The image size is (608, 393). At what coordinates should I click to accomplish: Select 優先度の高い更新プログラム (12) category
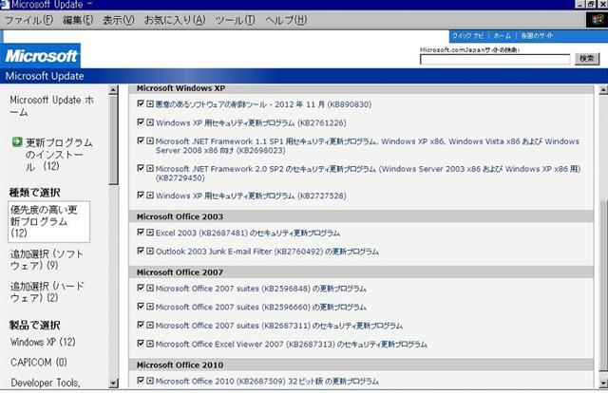(x=48, y=222)
